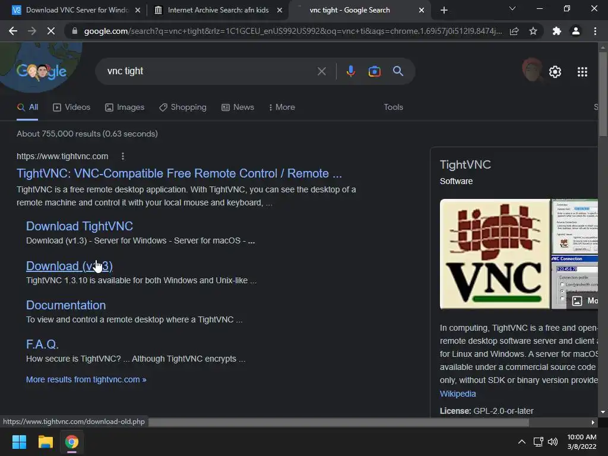Screen dimensions: 608x456
Task: Launch File Explorer from the taskbar
Action: point(45,442)
